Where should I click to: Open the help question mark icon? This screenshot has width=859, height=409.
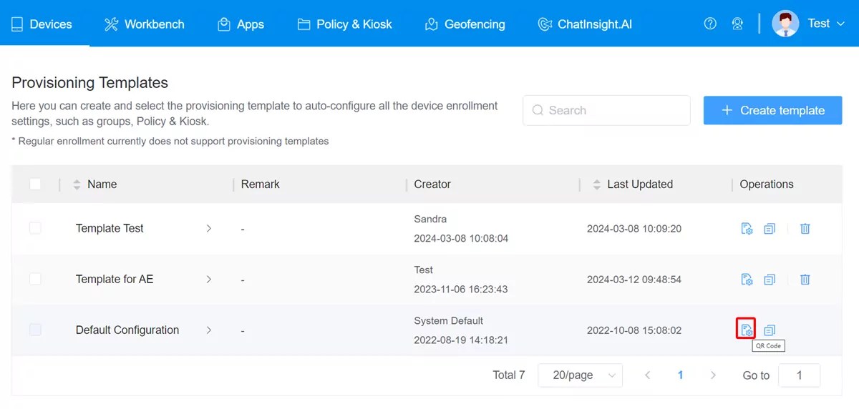click(710, 24)
